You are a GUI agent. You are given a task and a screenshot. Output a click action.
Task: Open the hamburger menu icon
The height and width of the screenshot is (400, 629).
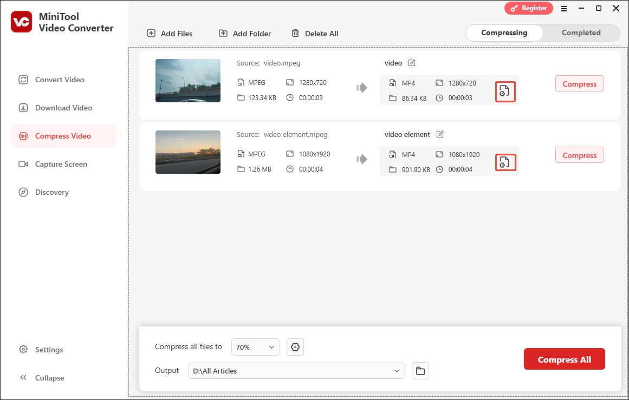point(563,9)
